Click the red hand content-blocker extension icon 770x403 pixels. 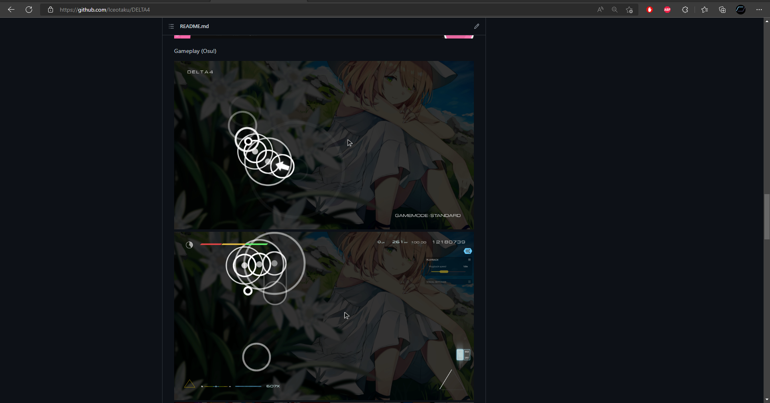click(x=650, y=9)
